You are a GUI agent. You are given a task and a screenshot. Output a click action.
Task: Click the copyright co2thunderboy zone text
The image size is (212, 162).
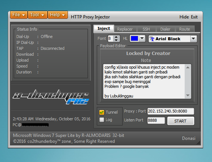pyautogui.click(x=64, y=141)
